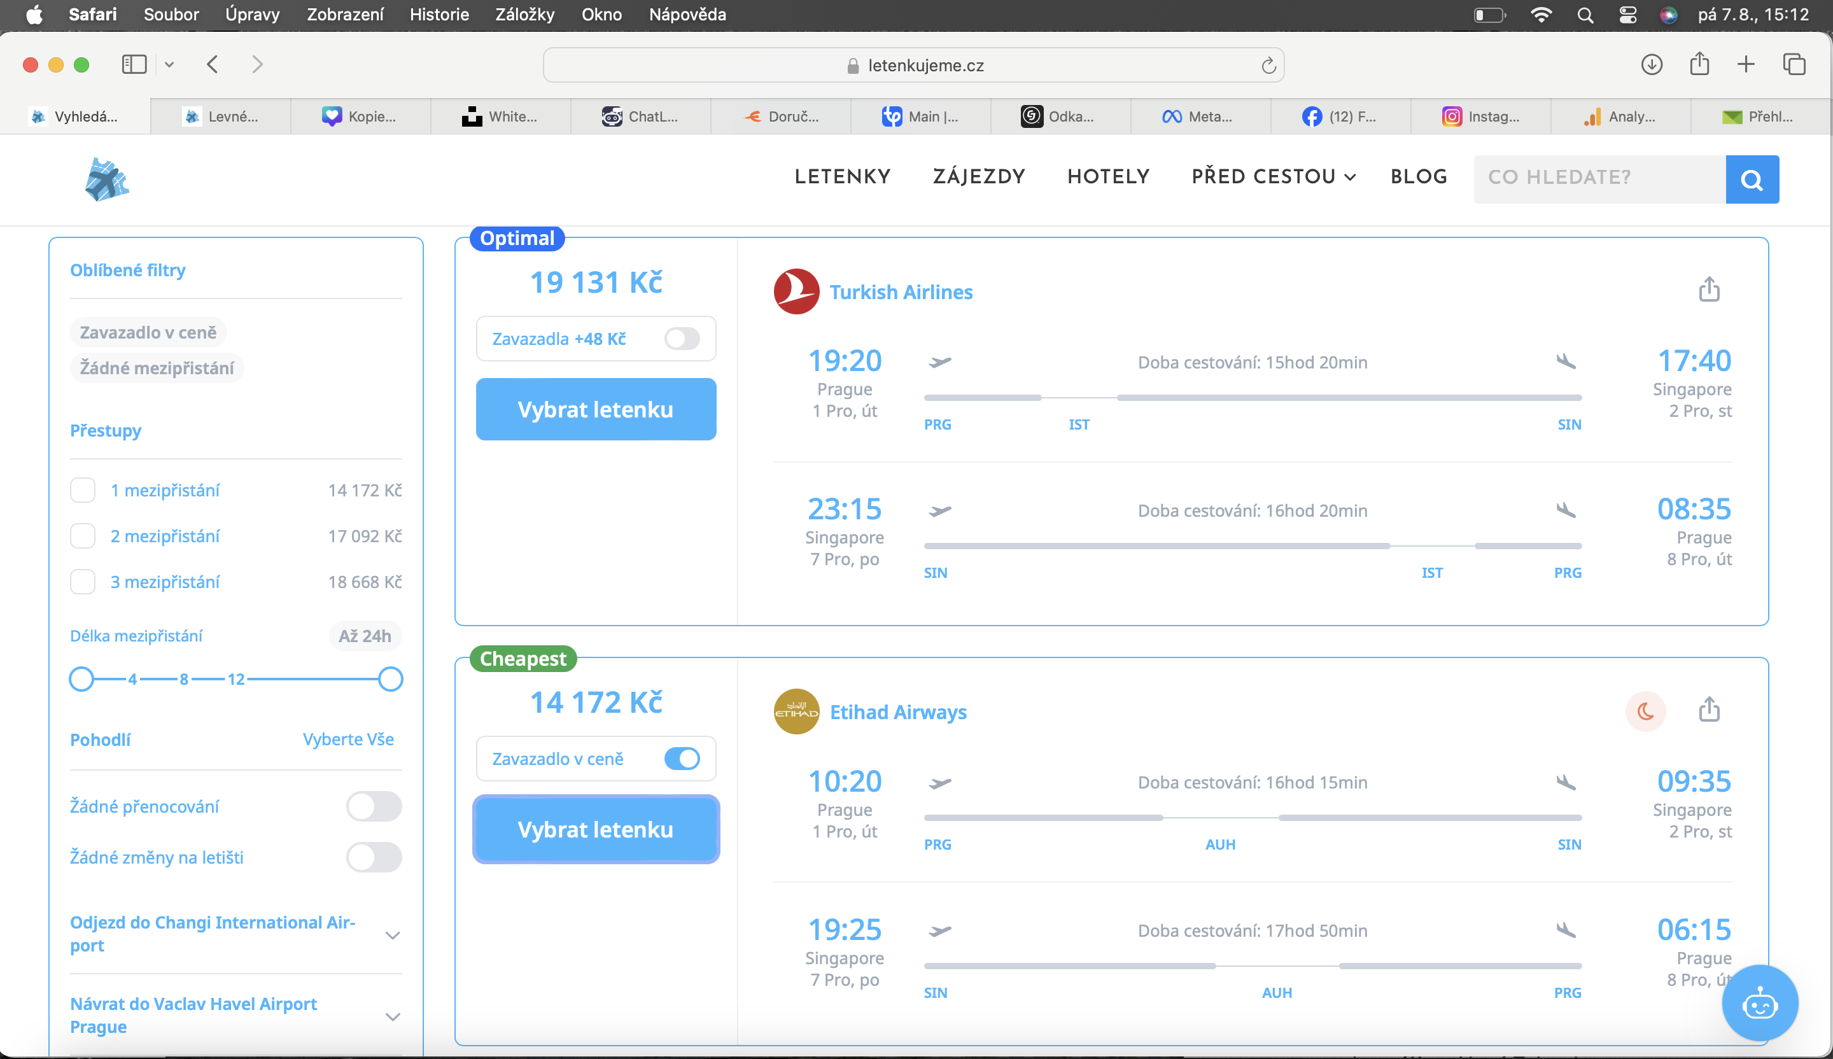This screenshot has width=1833, height=1059.
Task: Expand Návrat do Vaclav Havel Airport Prague section
Action: (235, 1015)
